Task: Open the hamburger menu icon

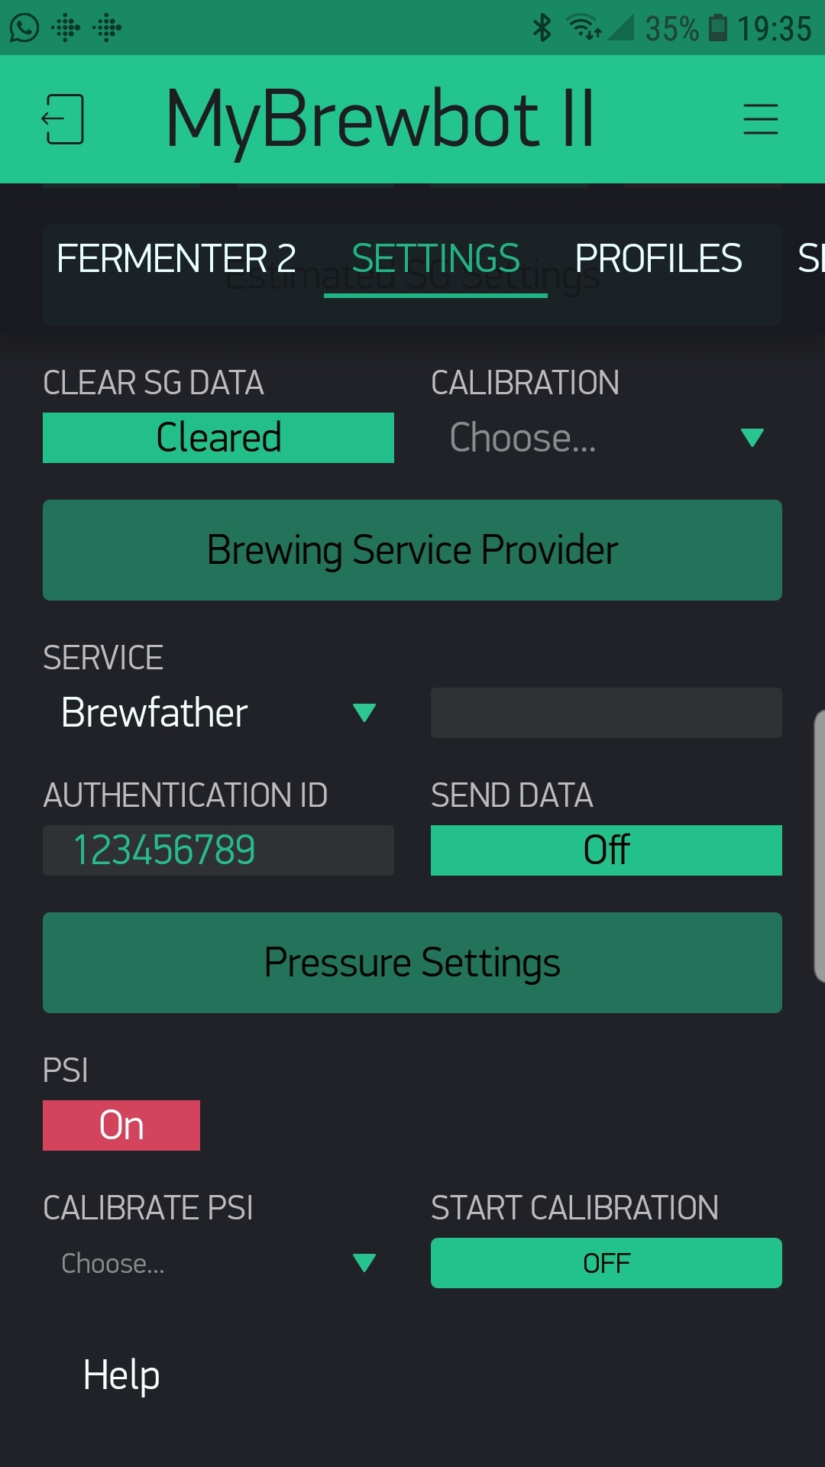Action: pos(761,119)
